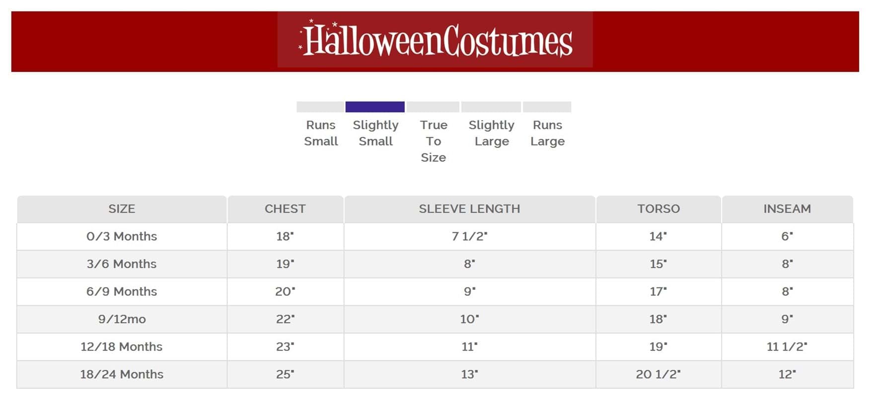Click the 20 1/2" torso value
This screenshot has height=405, width=869.
pos(658,374)
